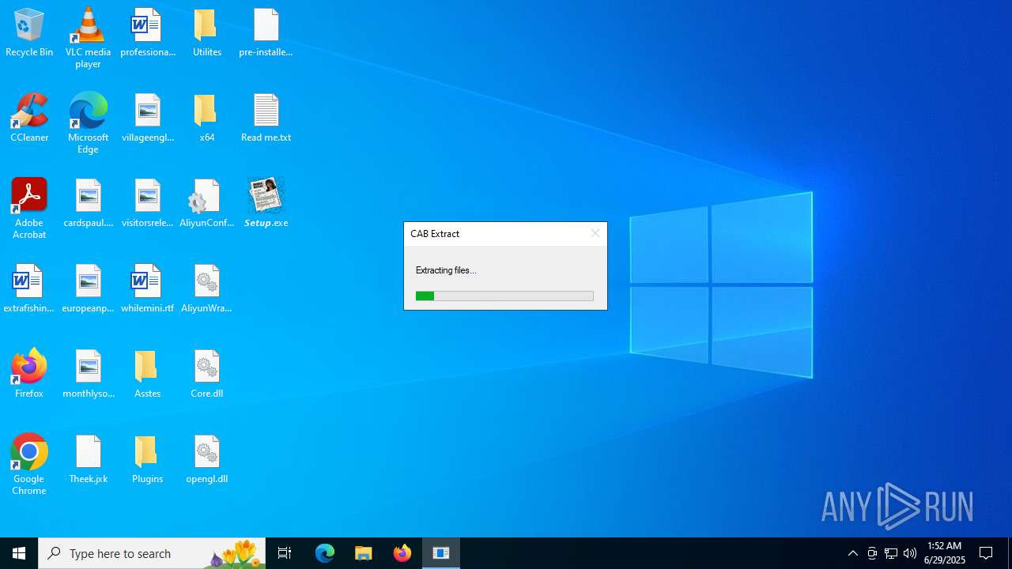Select the x64 folder icon
Screen dimensions: 1012x569
[x=206, y=118]
